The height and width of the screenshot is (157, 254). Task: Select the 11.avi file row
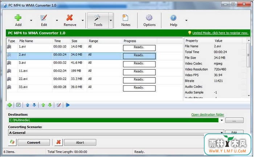pos(81,72)
